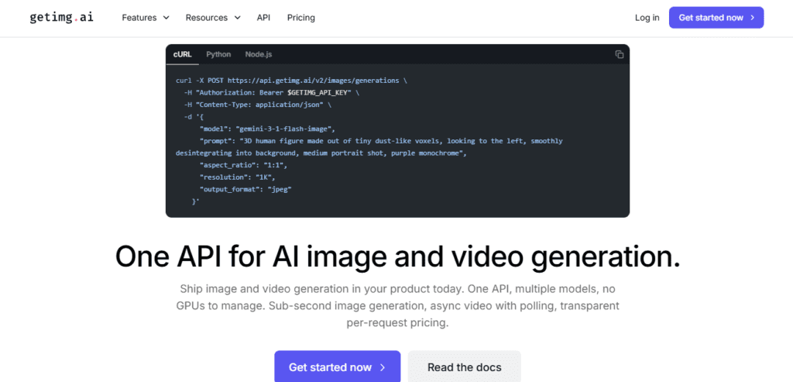Viewport: 793px width, 382px height.
Task: Switch to the cURL code tab
Action: pyautogui.click(x=183, y=54)
